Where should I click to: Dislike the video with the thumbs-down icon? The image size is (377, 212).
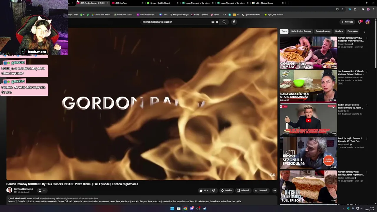point(214,191)
